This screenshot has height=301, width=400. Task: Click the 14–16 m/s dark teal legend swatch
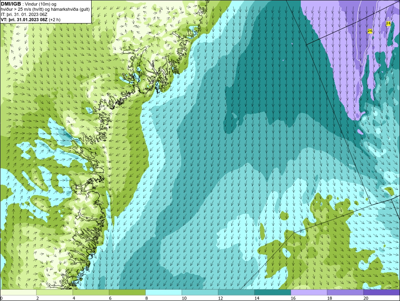coord(272,292)
